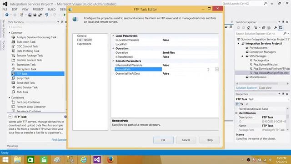291x164 pixels.
Task: Collapse Common group in SSIS Toolbox
Action: point(9,33)
